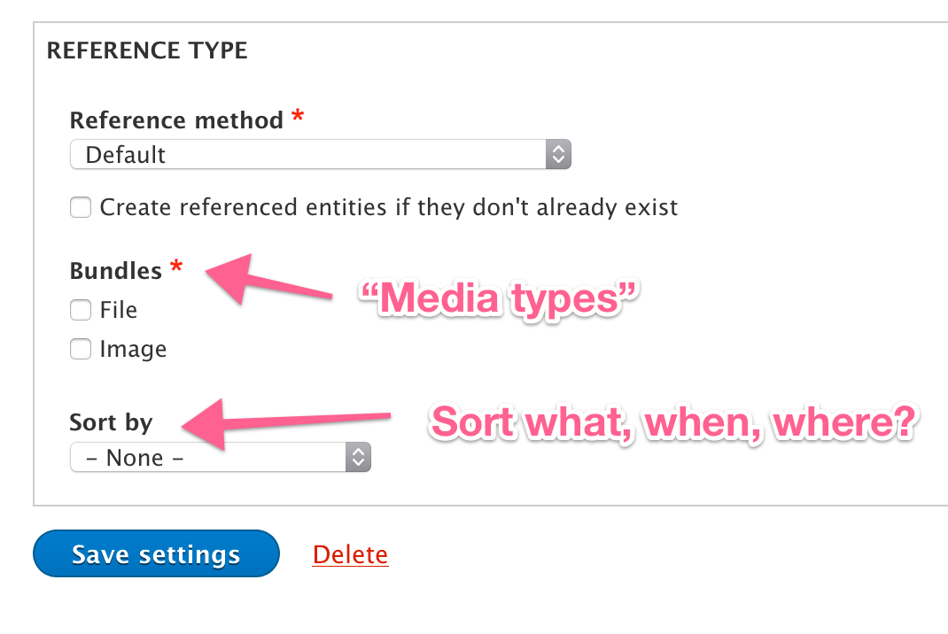Screen dimensions: 948x634
Task: Click the "Sort what, when, where?" annotation
Action: (674, 421)
